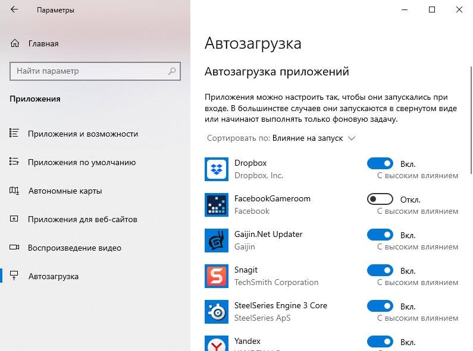473x351 pixels.
Task: Focus the Найти параметр search field
Action: click(x=95, y=71)
